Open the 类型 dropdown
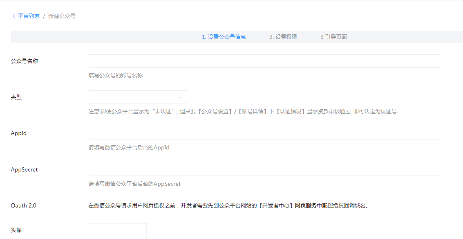 (138, 97)
